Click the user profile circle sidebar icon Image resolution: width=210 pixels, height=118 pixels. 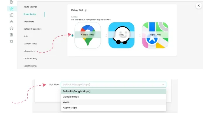pyautogui.click(x=11, y=28)
